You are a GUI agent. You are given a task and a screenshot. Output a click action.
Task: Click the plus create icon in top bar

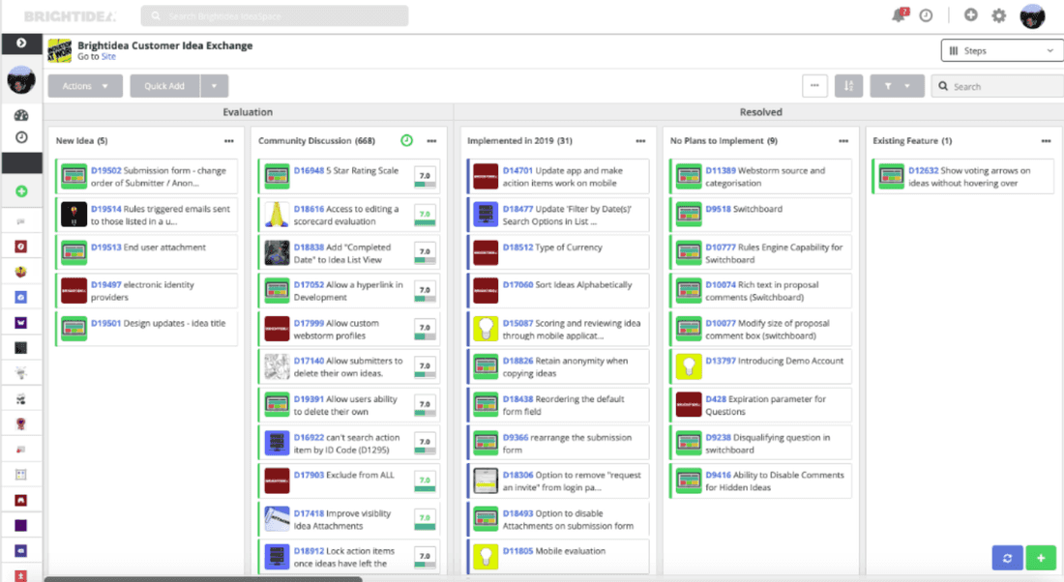click(971, 15)
